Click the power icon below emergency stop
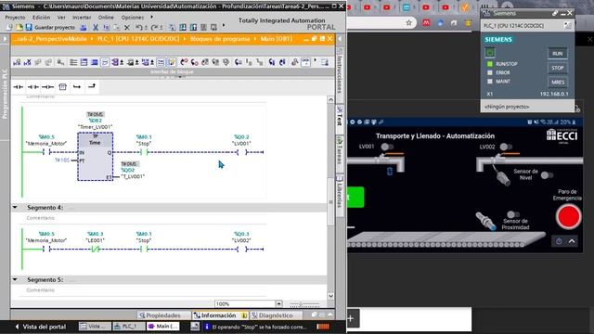This screenshot has height=334, width=594. click(559, 241)
